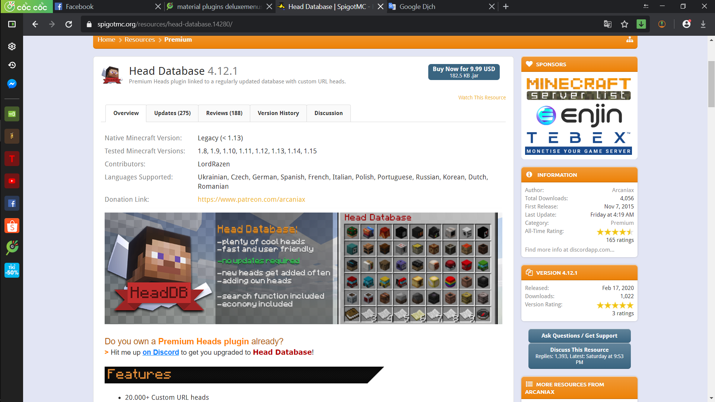Click Ask Questions / Get Support button

point(579,336)
